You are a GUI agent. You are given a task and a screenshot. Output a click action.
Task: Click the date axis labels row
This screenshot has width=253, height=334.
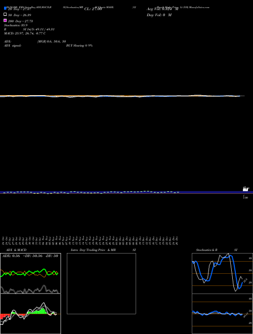point(90,240)
